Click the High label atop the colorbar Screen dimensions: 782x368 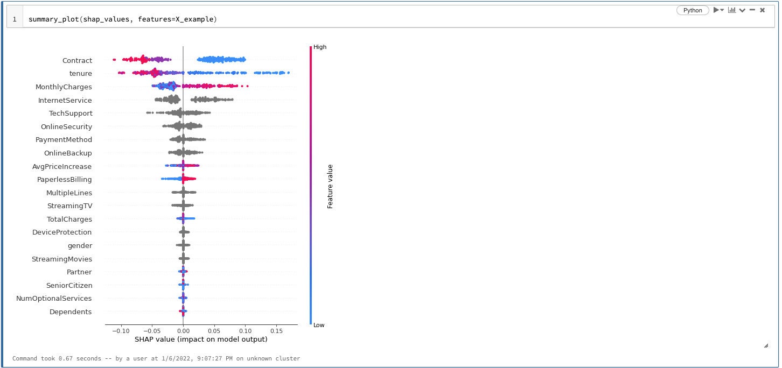point(320,47)
